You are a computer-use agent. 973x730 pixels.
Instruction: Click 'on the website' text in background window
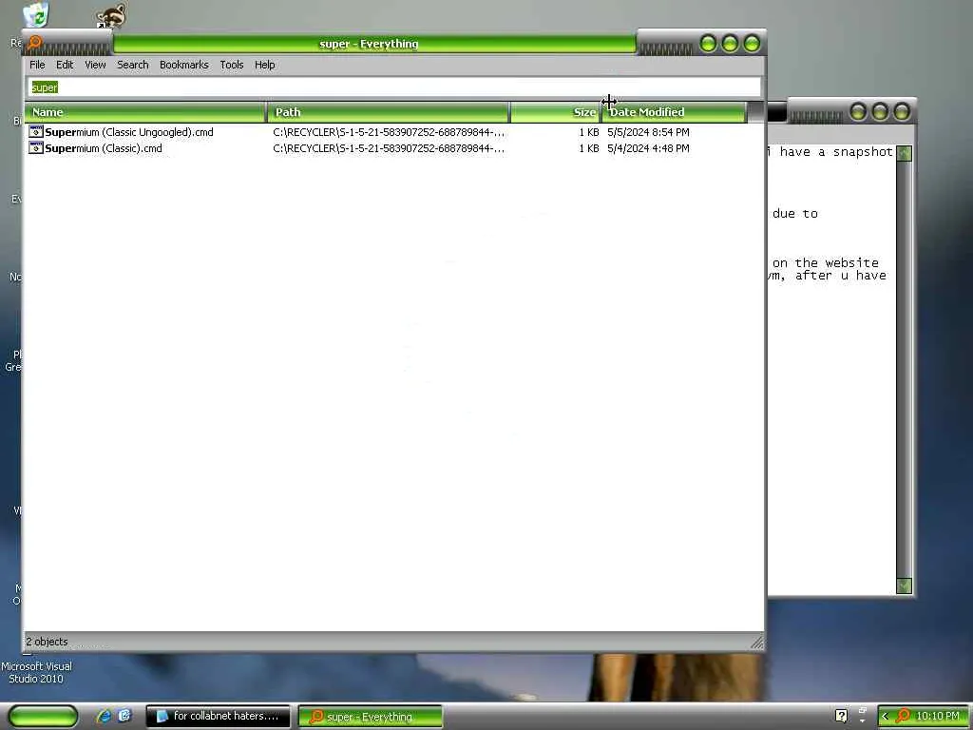point(826,263)
